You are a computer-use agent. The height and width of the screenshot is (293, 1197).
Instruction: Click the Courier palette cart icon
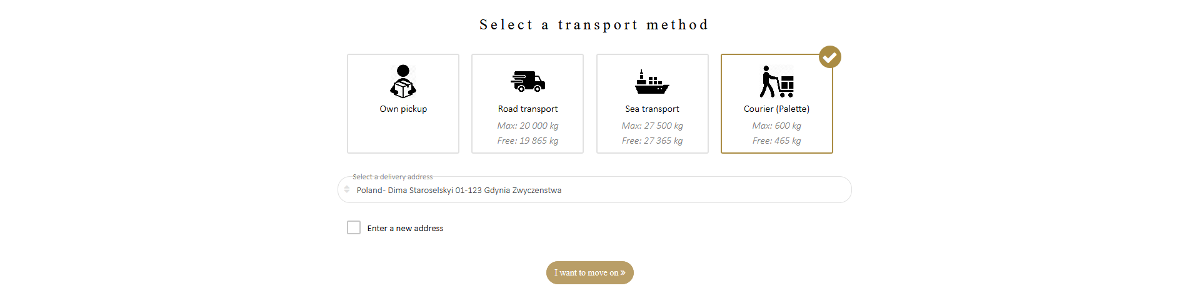[777, 82]
